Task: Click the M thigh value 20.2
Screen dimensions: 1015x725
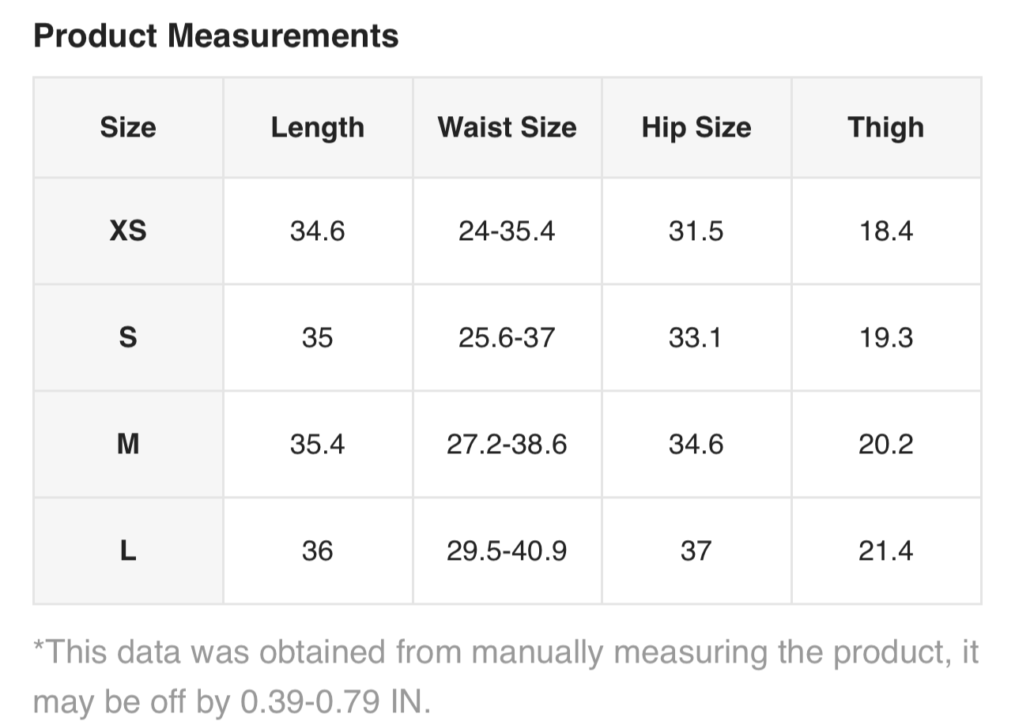Action: [885, 444]
